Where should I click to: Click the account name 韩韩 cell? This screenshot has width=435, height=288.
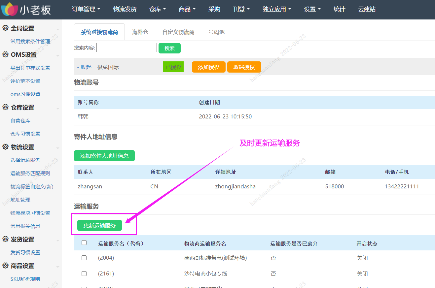click(83, 117)
